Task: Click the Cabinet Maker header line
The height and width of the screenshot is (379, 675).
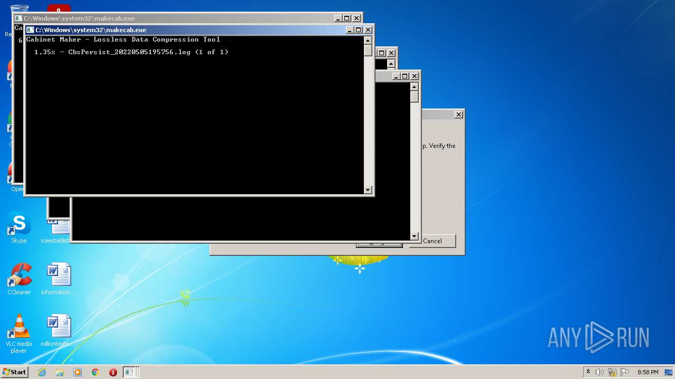Action: (123, 39)
